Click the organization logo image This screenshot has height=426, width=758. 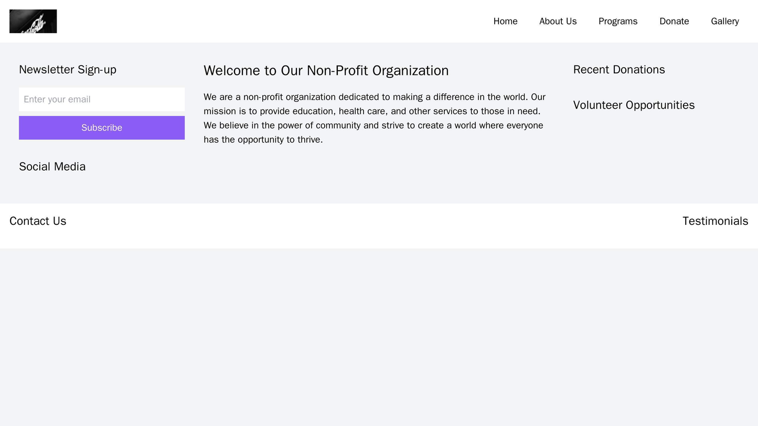pyautogui.click(x=33, y=20)
